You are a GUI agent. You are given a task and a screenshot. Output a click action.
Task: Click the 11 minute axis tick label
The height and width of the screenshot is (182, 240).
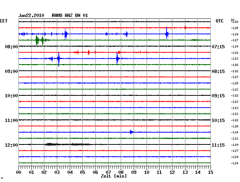point(159,172)
